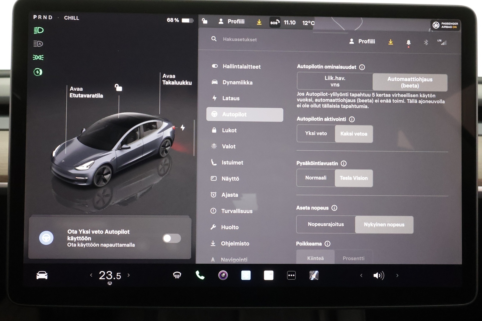Select Nykyinen nopeus set speed option
Viewport: 482px width, 321px height.
(x=384, y=225)
